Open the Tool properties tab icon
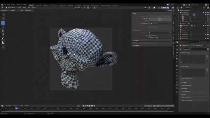 (x=177, y=46)
